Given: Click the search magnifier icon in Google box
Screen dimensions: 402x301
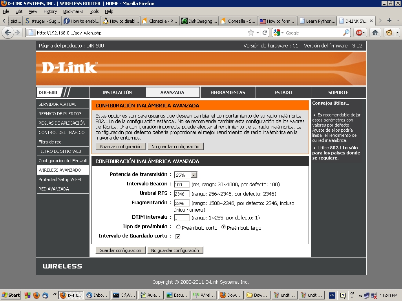Looking at the screenshot, I should point(346,33).
